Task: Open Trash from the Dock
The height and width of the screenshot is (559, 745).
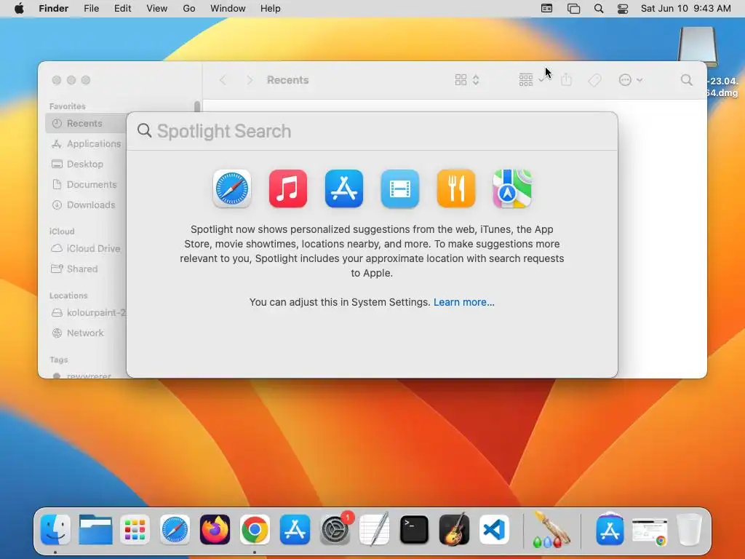Action: click(689, 530)
